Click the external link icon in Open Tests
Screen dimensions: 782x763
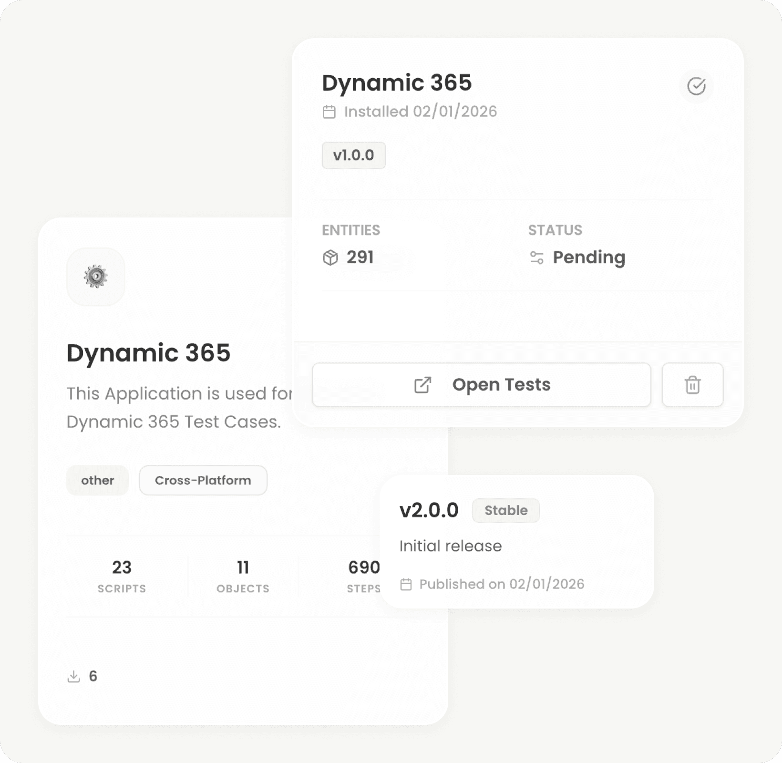click(x=422, y=384)
